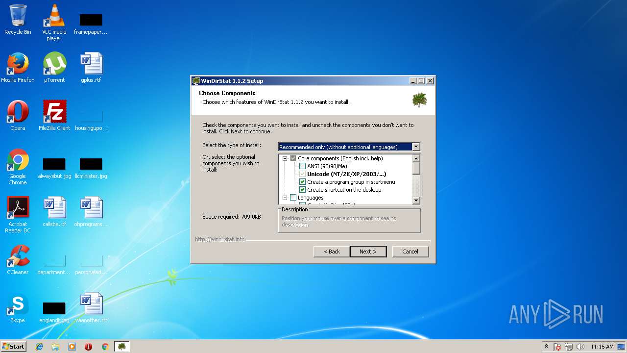Open the Start menu
627x353 pixels.
[x=13, y=347]
